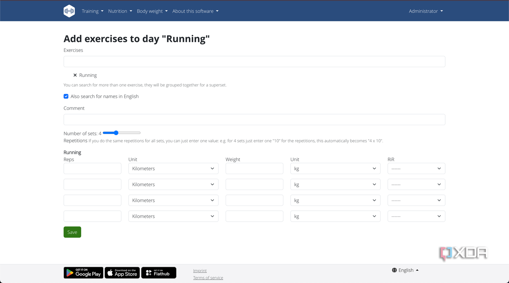Viewport: 509px width, 283px height.
Task: Click the second row Reps input
Action: pos(92,185)
